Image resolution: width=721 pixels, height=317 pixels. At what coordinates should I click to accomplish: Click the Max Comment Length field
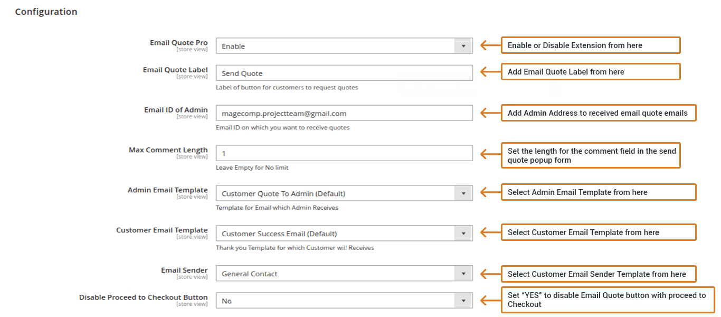pyautogui.click(x=344, y=153)
